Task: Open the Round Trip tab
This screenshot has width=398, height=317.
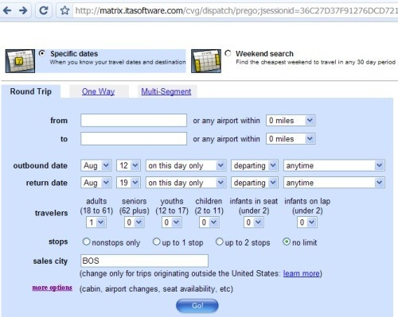Action: (31, 91)
